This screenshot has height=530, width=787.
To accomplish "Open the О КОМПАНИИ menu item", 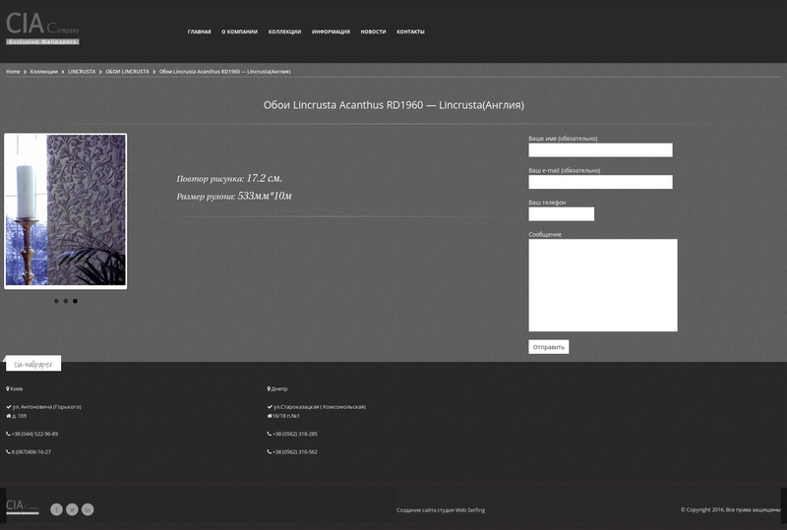I will [239, 31].
